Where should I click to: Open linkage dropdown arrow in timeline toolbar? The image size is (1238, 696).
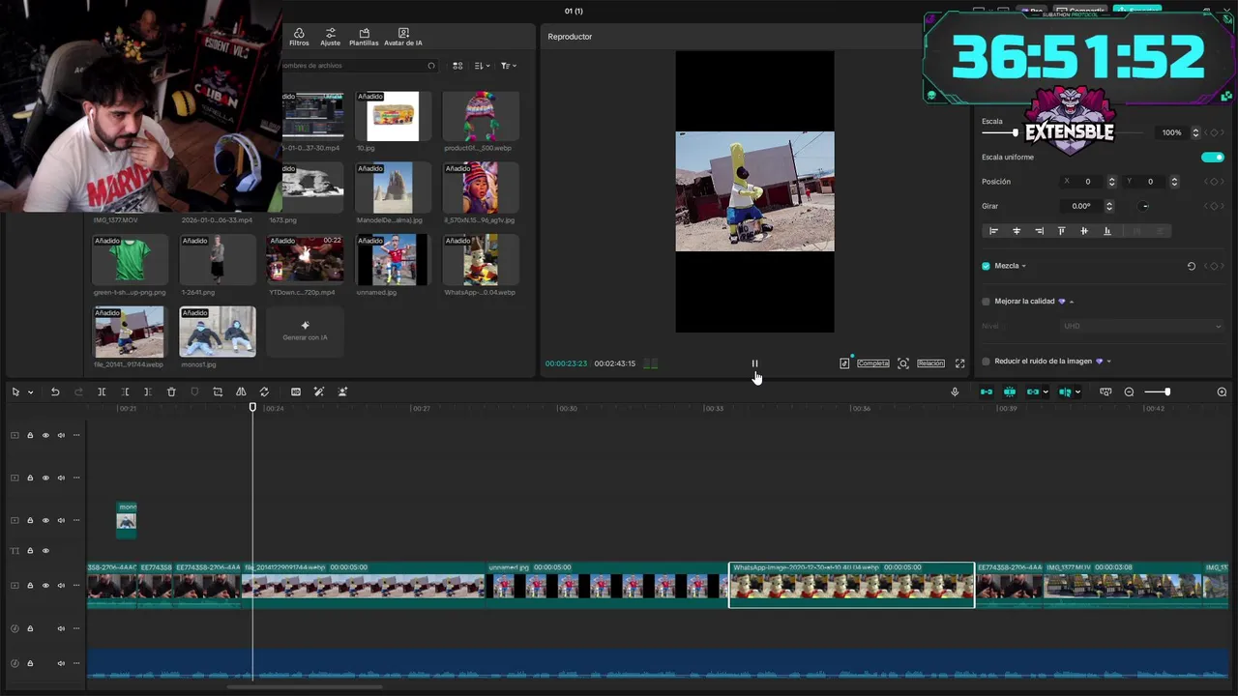click(1046, 392)
